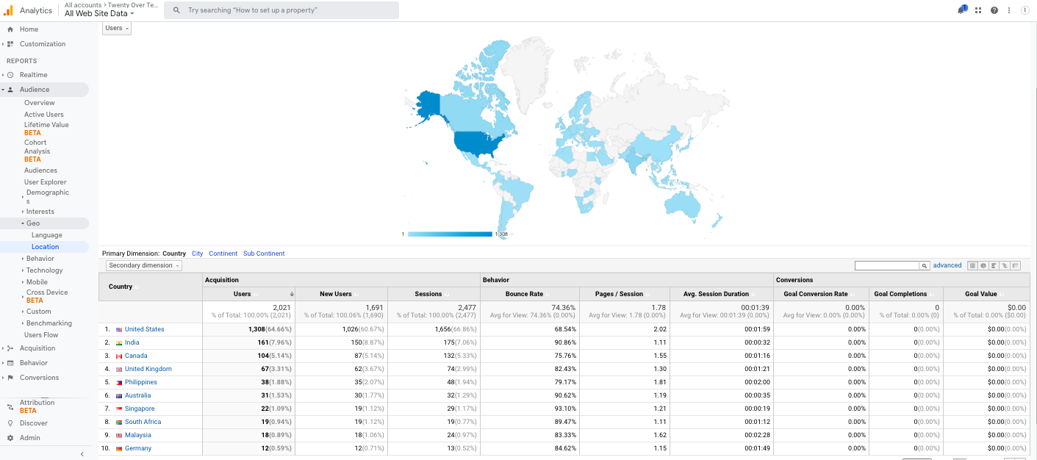The height and width of the screenshot is (460, 1037).
Task: Click the advanced filter link
Action: click(x=947, y=265)
